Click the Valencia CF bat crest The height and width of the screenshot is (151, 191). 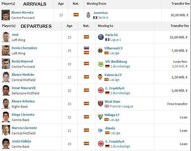pyautogui.click(x=100, y=77)
